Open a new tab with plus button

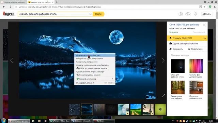coord(57,2)
